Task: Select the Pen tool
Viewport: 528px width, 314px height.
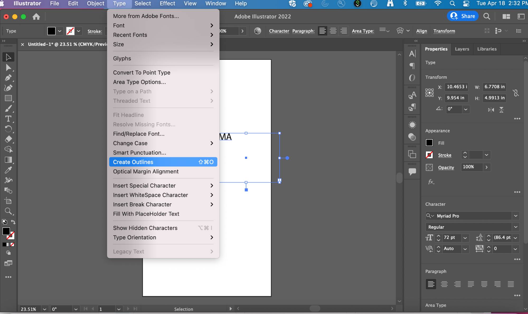Action: coord(8,78)
